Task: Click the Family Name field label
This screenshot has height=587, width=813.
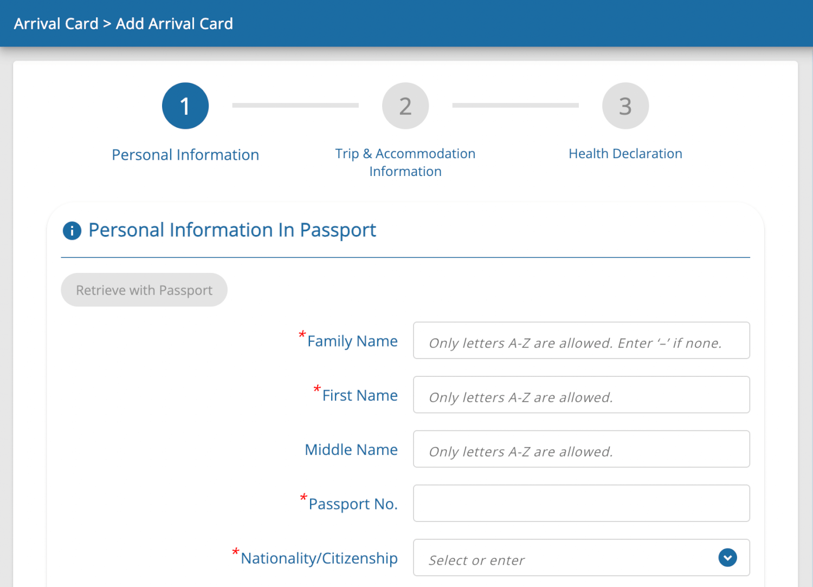Action: click(x=352, y=341)
